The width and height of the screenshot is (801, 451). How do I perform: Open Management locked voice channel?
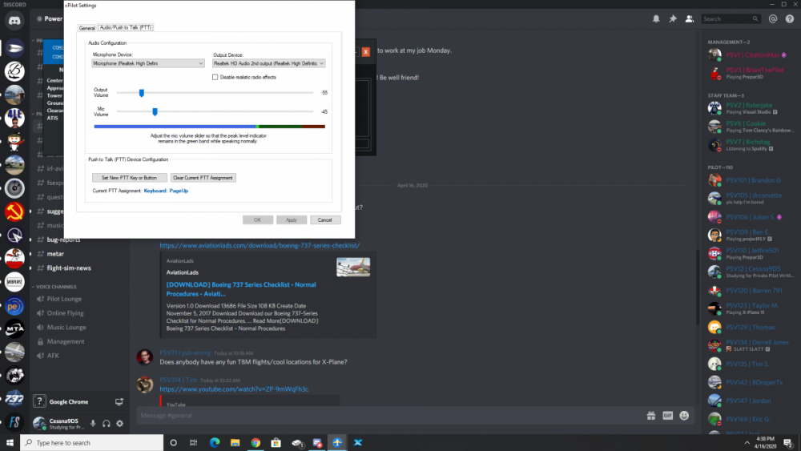pyautogui.click(x=66, y=342)
